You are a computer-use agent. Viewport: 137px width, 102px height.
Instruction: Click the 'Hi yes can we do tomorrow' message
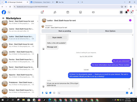click(63, 84)
